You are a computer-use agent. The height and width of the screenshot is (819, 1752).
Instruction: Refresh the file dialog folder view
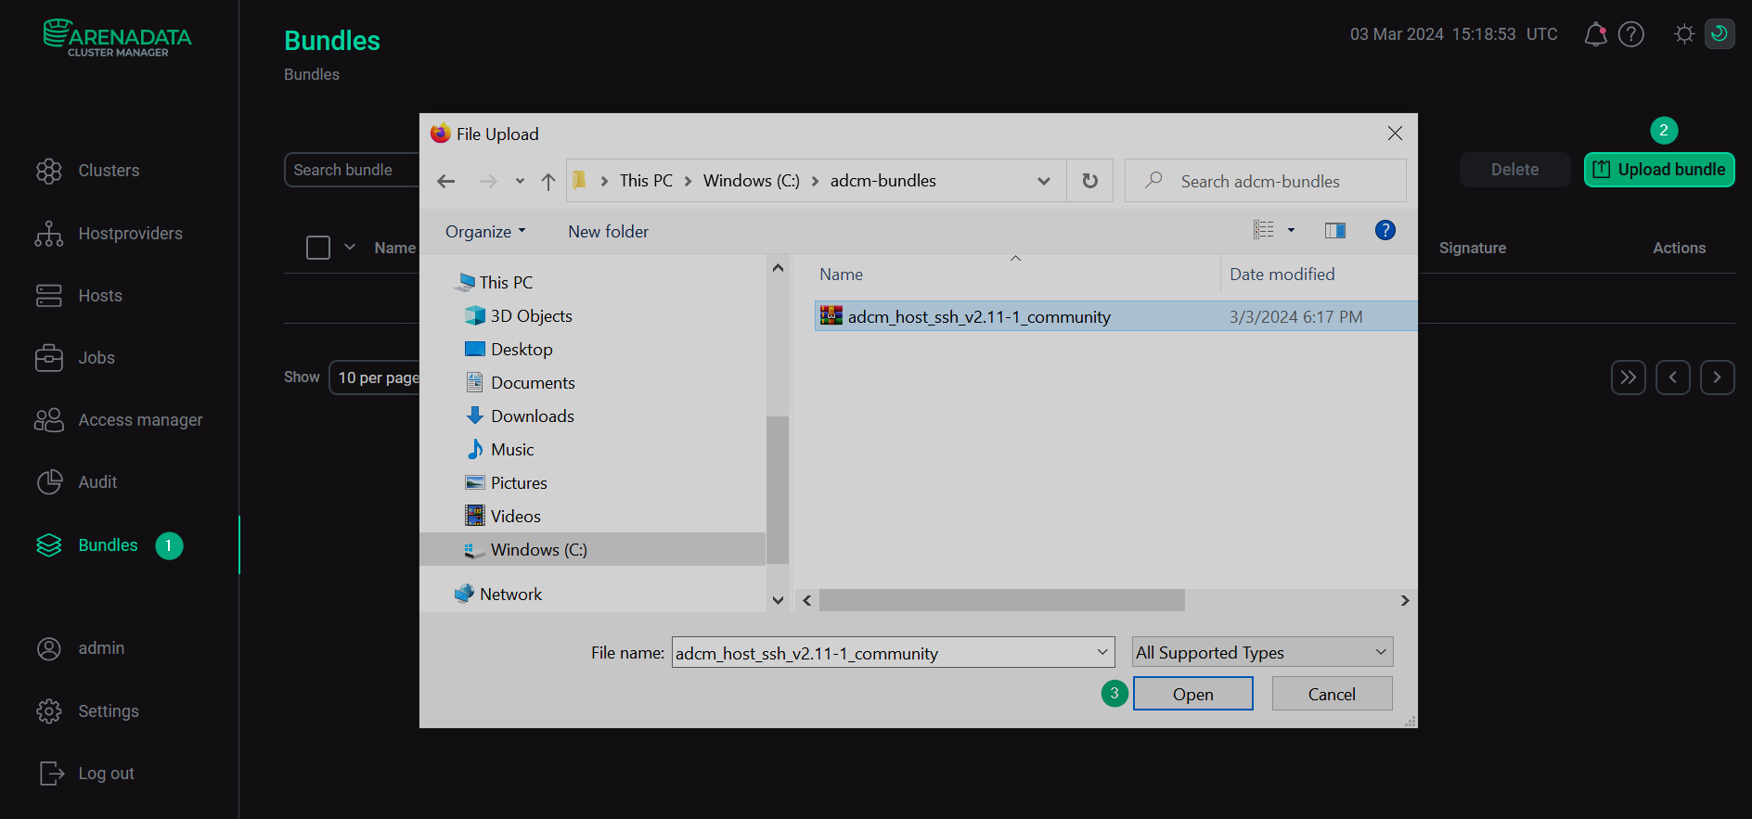1089,181
